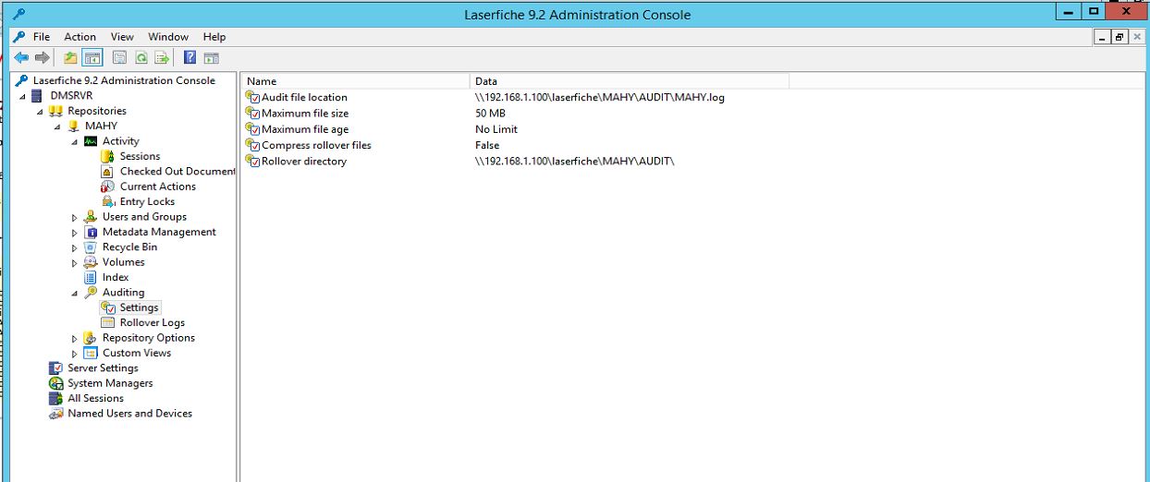Viewport: 1150px width, 482px height.
Task: Open the File menu
Action: tap(42, 37)
